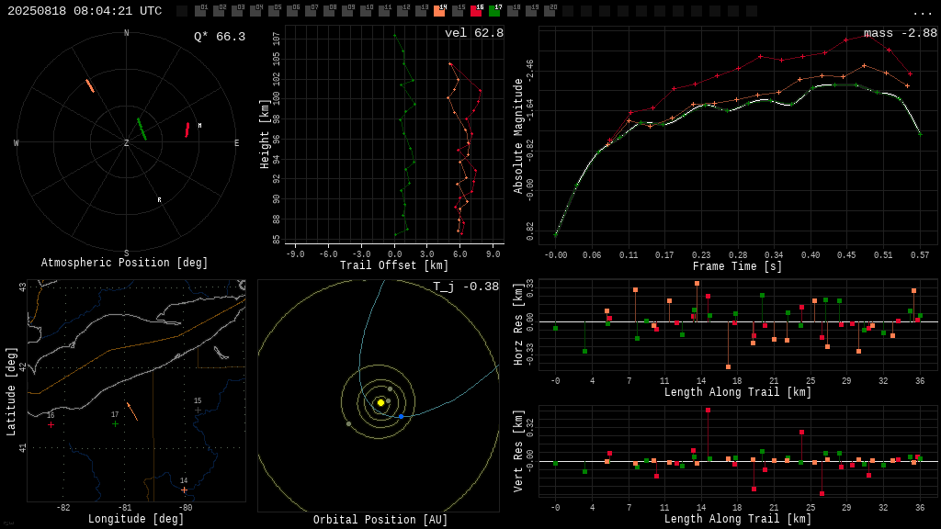Click the orange station 14 cross on map

[x=184, y=490]
